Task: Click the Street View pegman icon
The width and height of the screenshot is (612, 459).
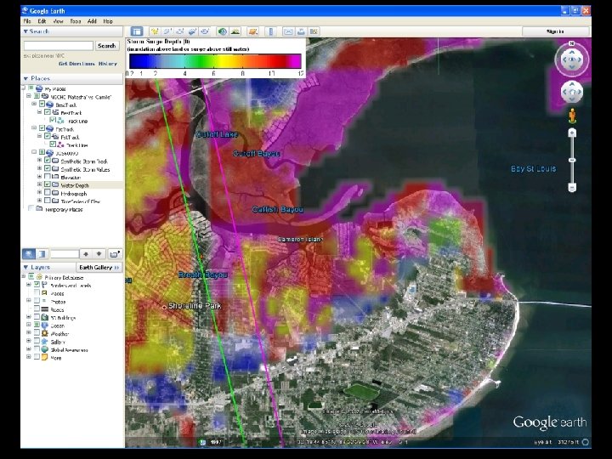Action: 572,116
